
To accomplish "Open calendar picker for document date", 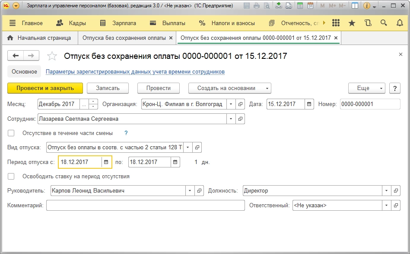I will [309, 104].
